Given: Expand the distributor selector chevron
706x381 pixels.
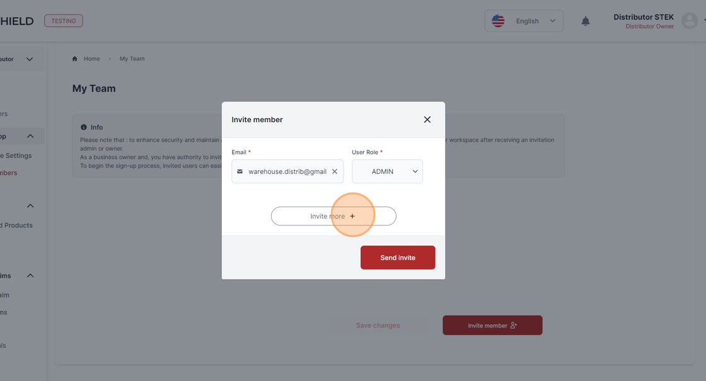Looking at the screenshot, I should pyautogui.click(x=29, y=59).
